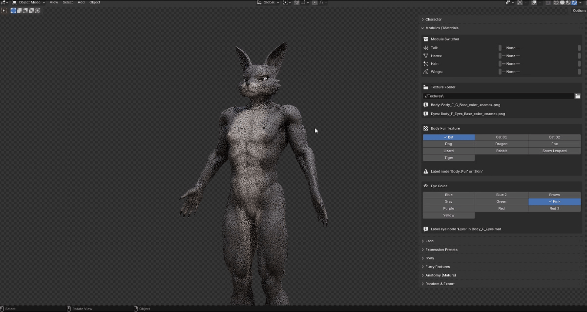
Task: Toggle X-ray display mode
Action: point(548,2)
